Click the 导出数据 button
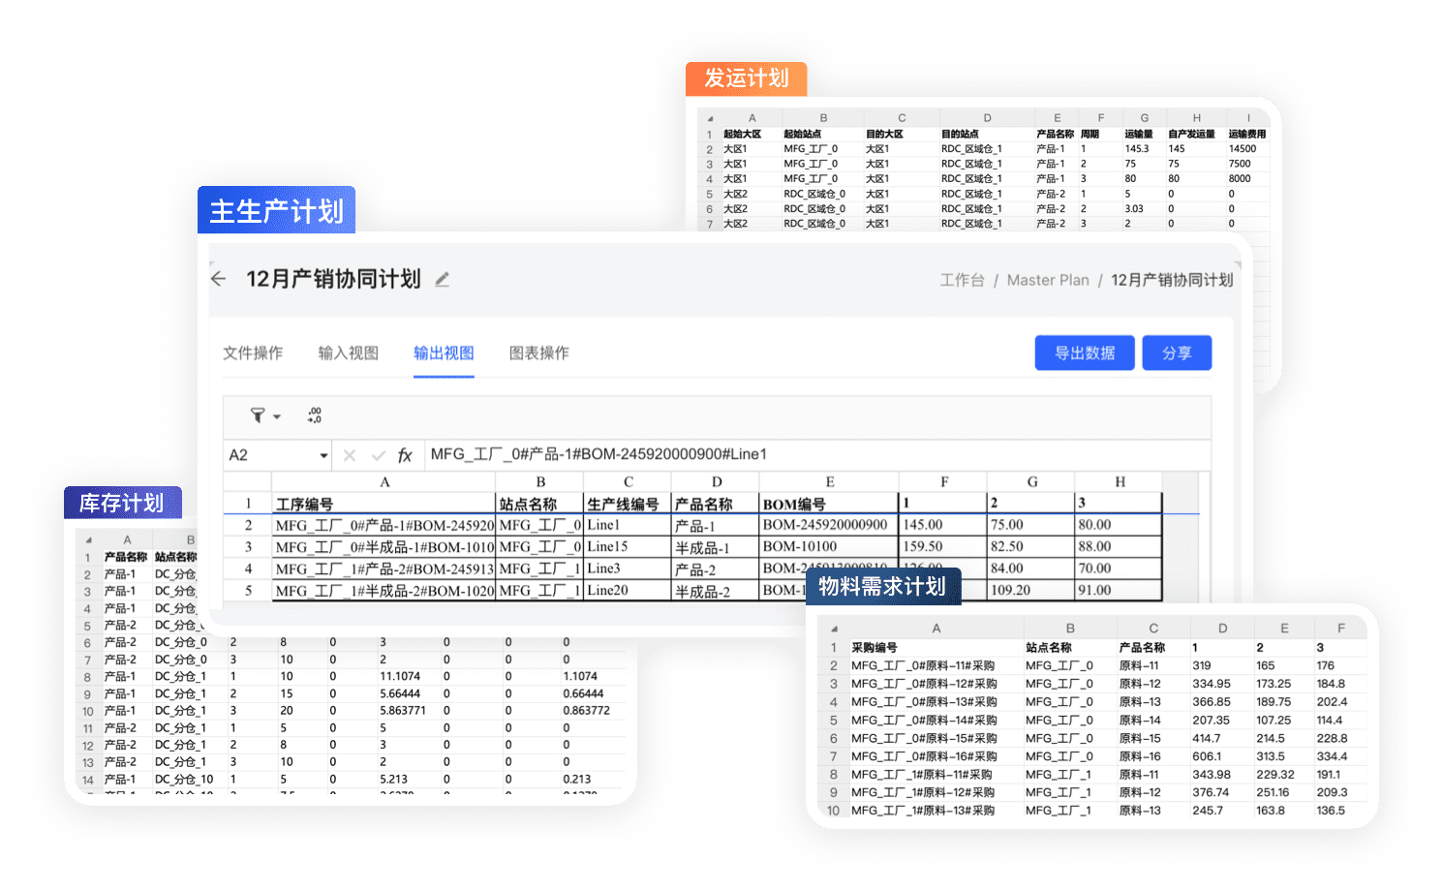 pyautogui.click(x=1084, y=353)
